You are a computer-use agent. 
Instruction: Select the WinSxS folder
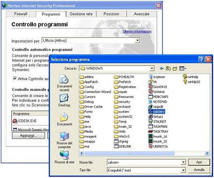pos(122,136)
